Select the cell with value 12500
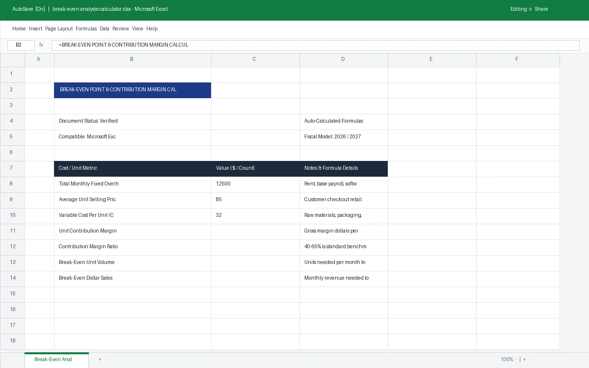The height and width of the screenshot is (368, 589). pyautogui.click(x=255, y=184)
